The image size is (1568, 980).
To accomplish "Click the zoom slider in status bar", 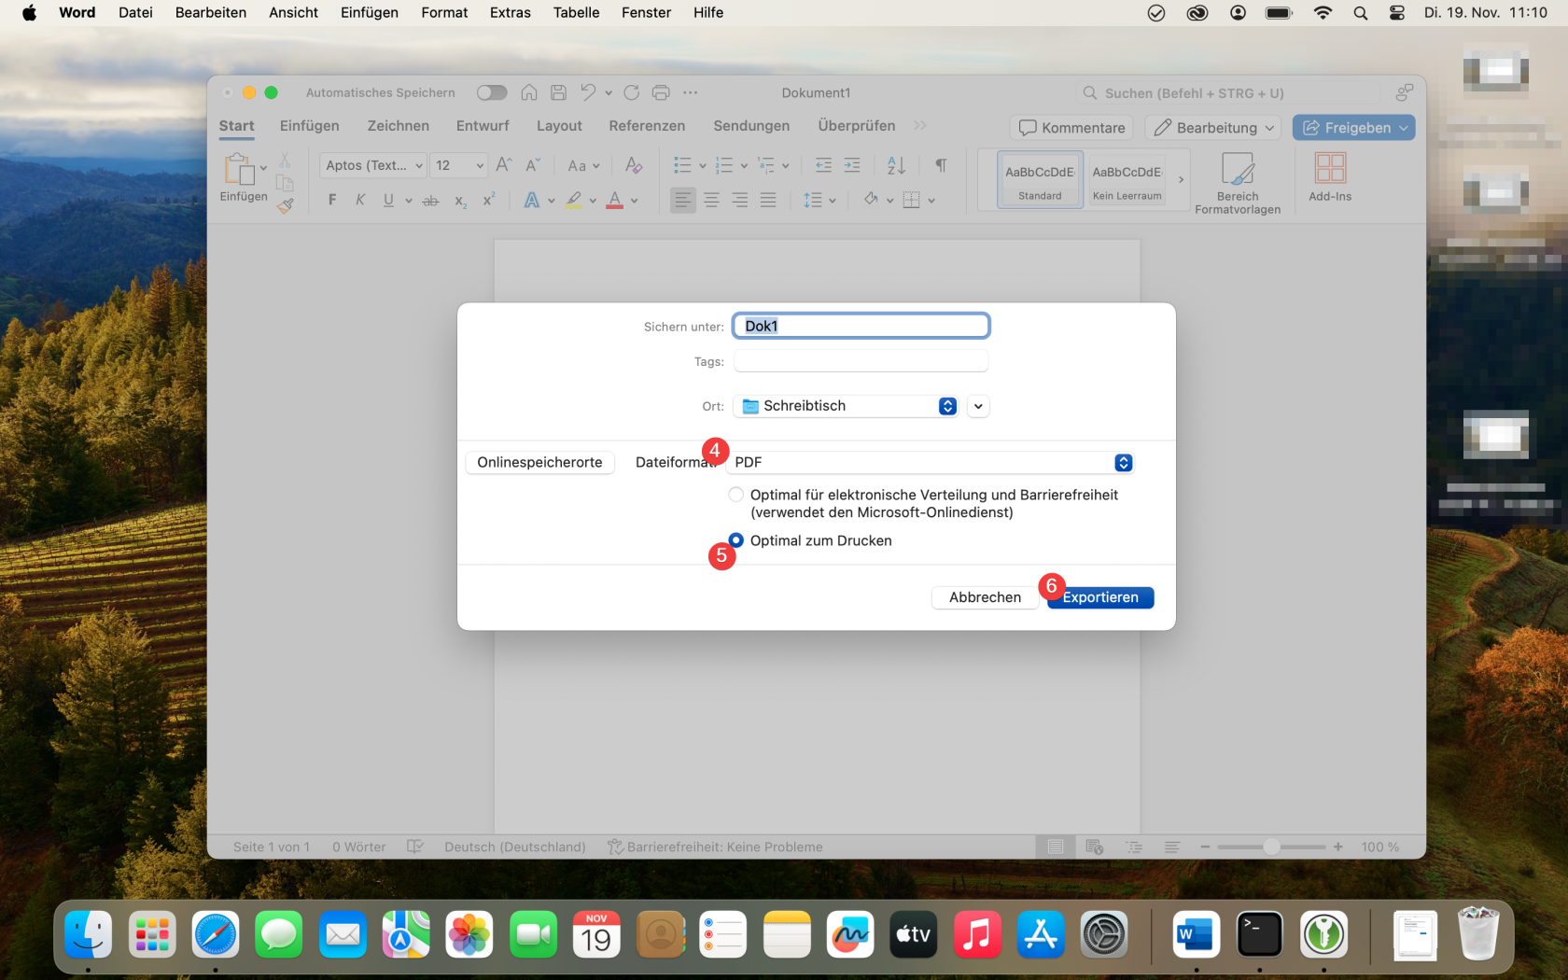I will point(1271,847).
